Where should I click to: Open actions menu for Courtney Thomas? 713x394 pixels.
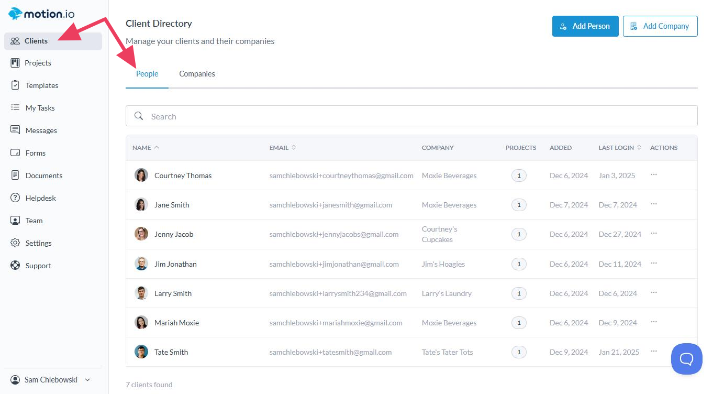point(654,175)
